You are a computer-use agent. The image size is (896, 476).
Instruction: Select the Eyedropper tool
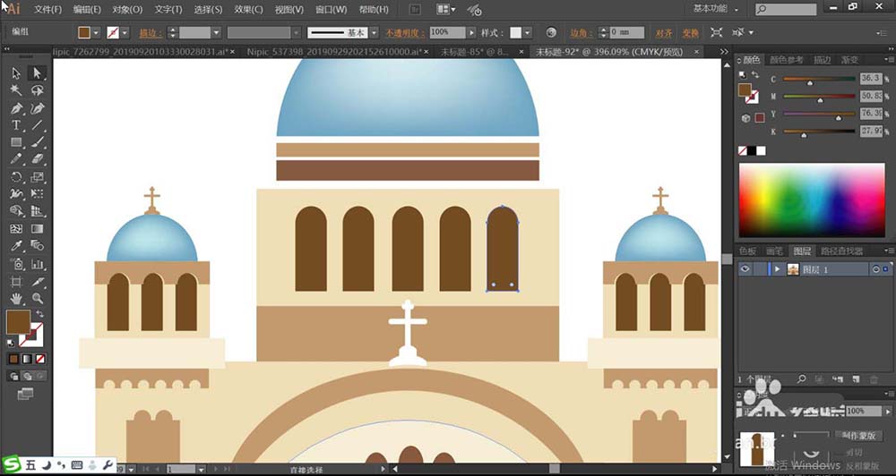click(x=16, y=245)
